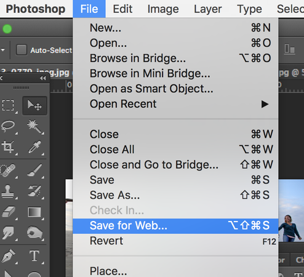Select the Eraser tool
Image resolution: width=304 pixels, height=277 pixels.
(8, 212)
